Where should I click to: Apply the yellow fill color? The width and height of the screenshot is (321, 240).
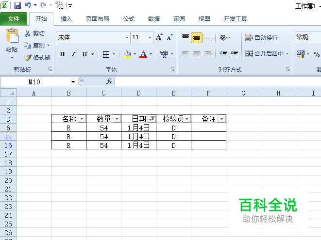(127, 54)
